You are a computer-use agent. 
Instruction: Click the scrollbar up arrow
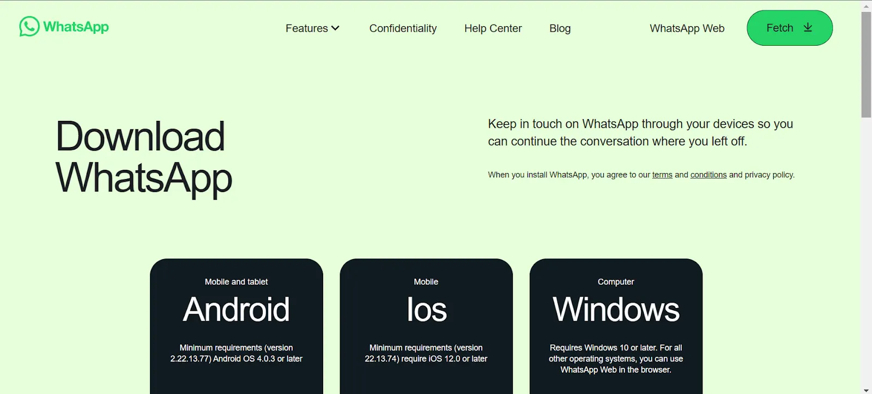[866, 5]
